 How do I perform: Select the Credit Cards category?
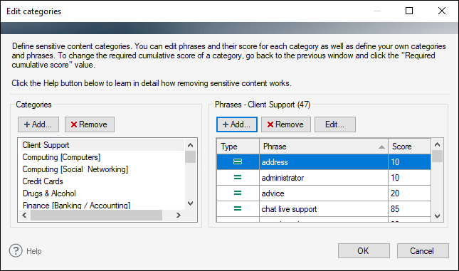tap(102, 181)
